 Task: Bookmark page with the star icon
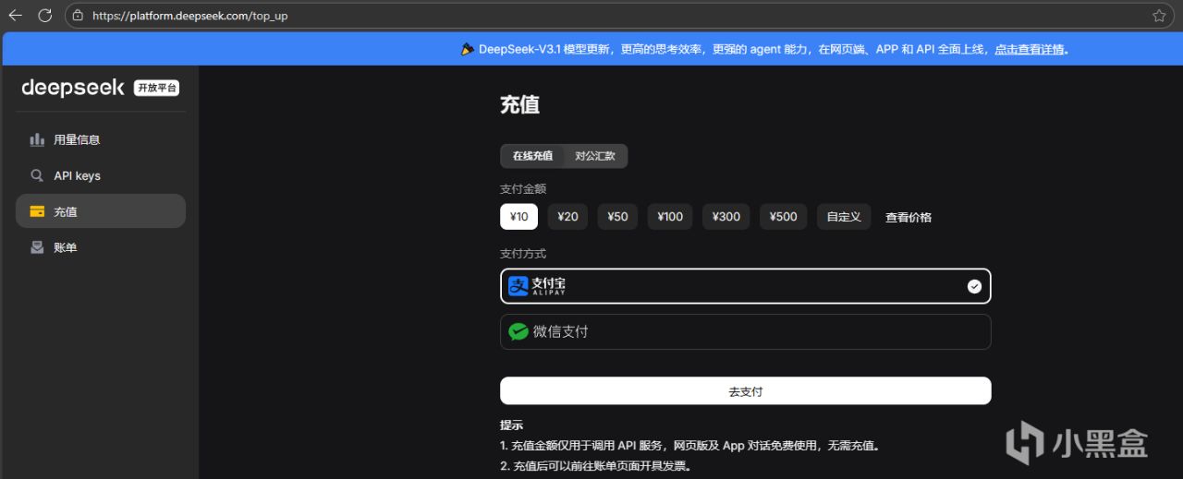tap(1159, 16)
